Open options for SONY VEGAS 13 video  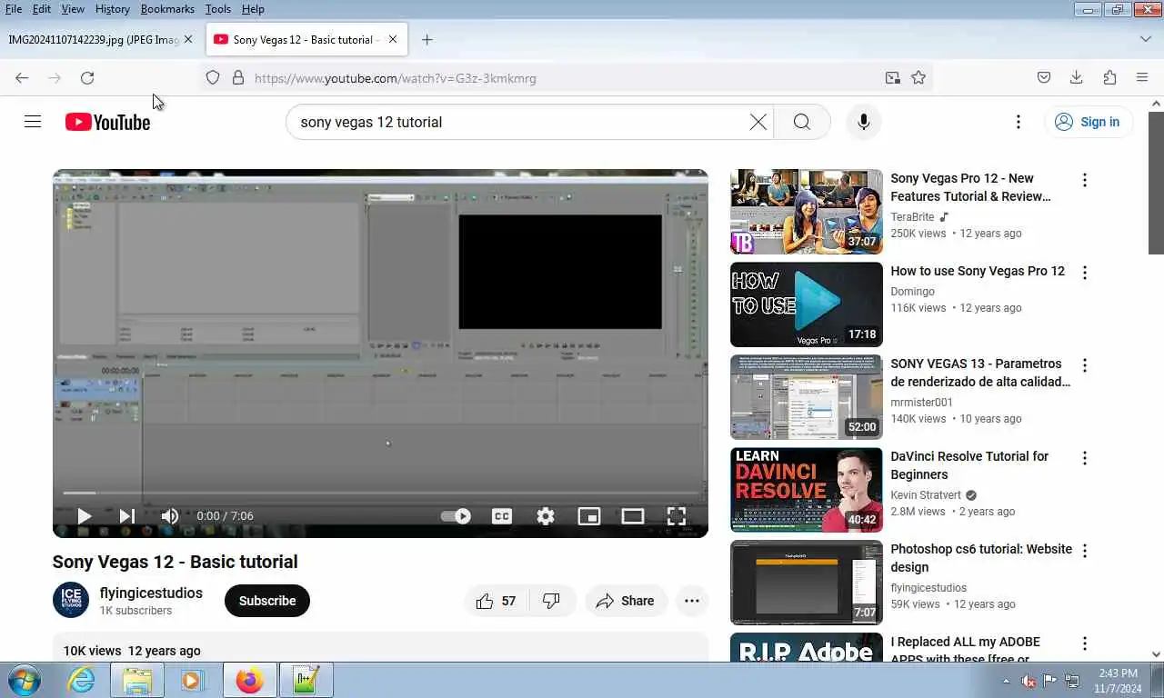(x=1084, y=365)
